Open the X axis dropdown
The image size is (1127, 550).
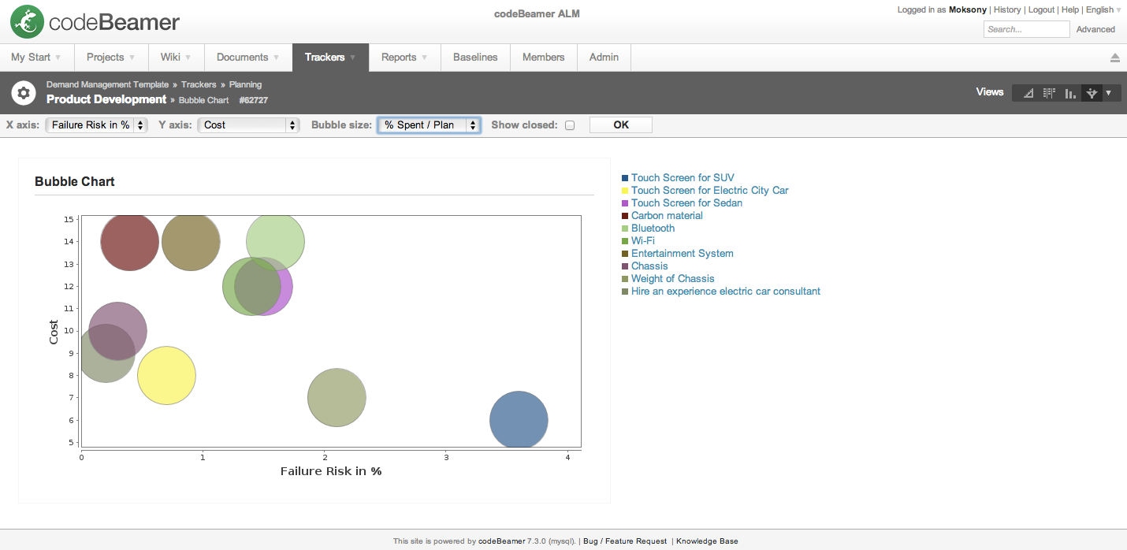pos(96,125)
